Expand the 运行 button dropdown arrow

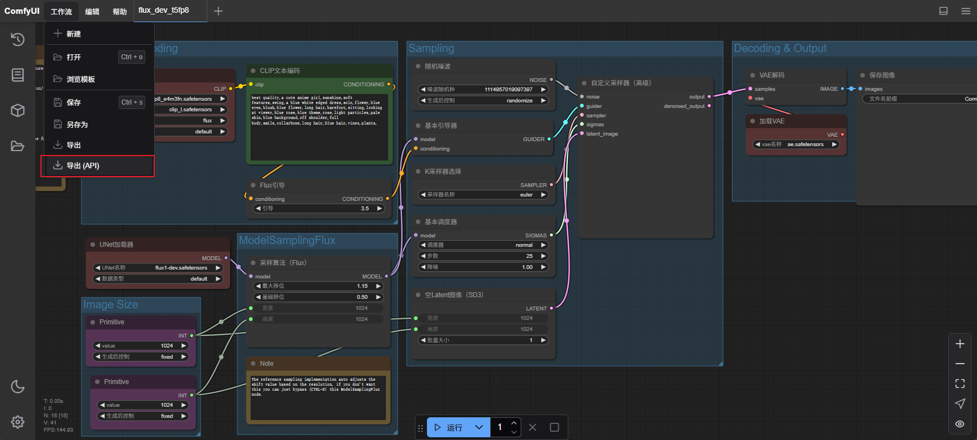point(479,427)
